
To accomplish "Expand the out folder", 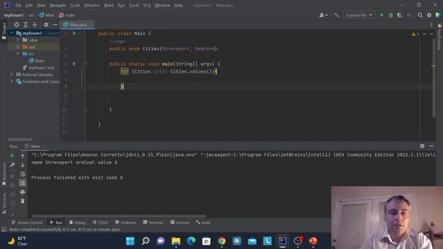I will (18, 46).
